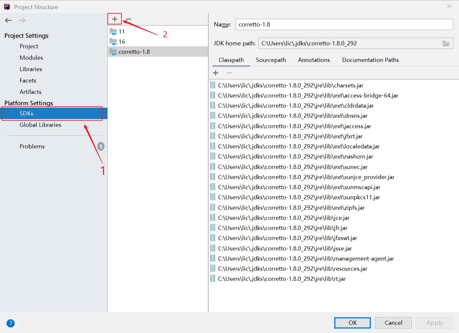The image size is (459, 333).
Task: Select Project under Project Settings
Action: pos(29,46)
